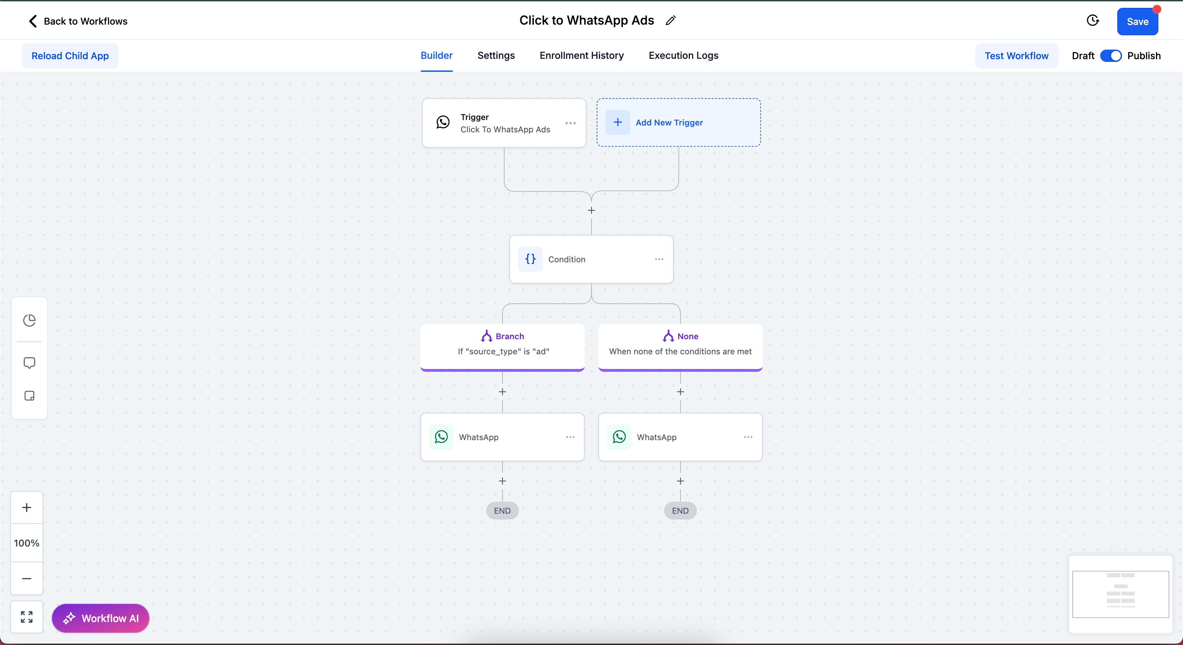
Task: Click the fit-to-screen expand icon
Action: click(27, 617)
